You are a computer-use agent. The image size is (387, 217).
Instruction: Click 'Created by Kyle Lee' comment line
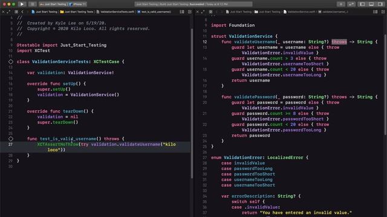pos(62,23)
